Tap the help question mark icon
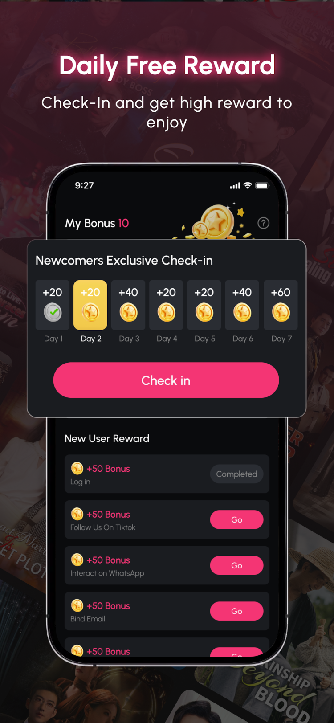This screenshot has width=334, height=723. tap(263, 223)
